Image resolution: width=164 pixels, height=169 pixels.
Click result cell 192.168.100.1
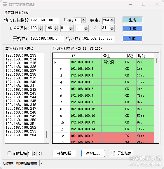86,62
